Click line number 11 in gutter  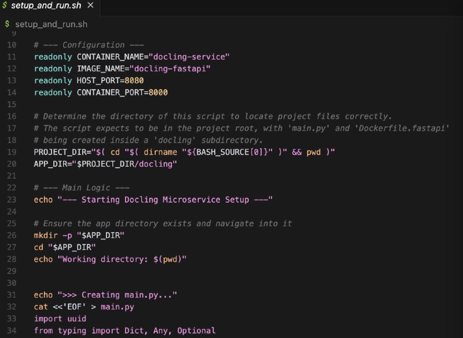12,57
